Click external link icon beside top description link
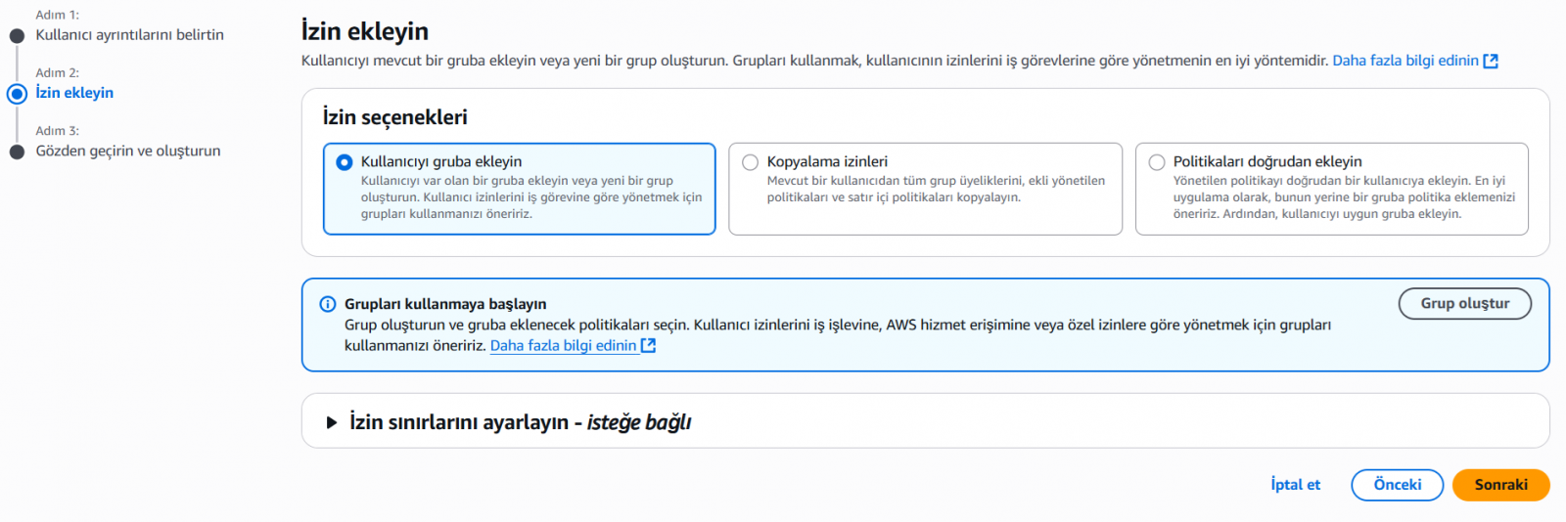 click(1491, 61)
